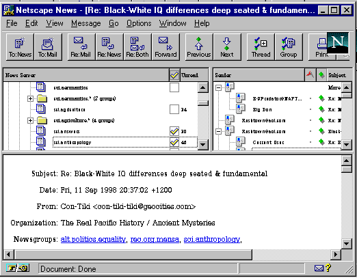Click the green diamond read column header

[x=321, y=74]
